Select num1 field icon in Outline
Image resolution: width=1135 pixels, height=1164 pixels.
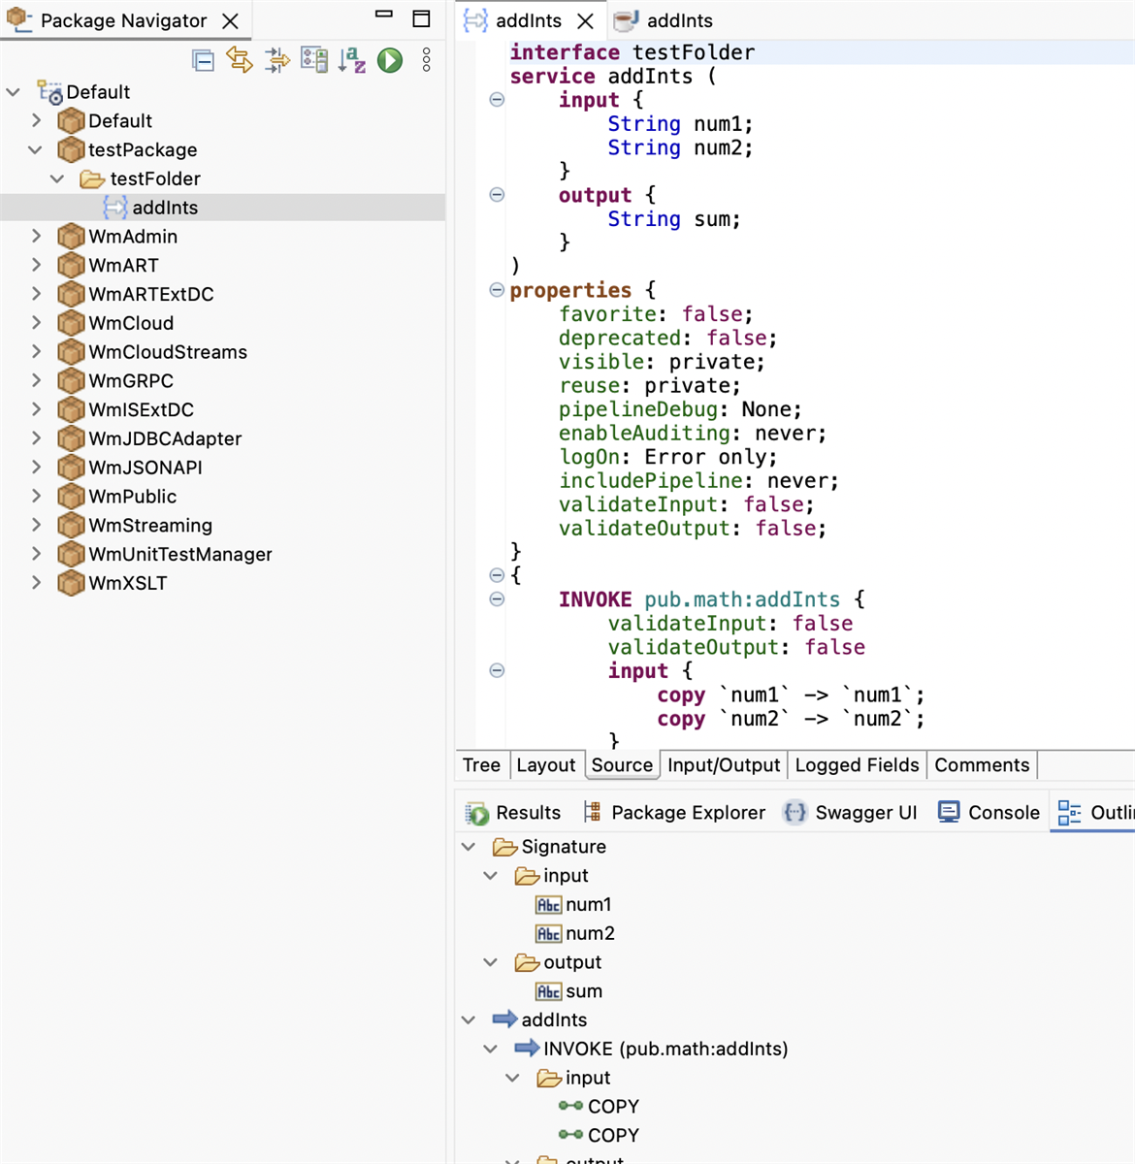tap(548, 905)
